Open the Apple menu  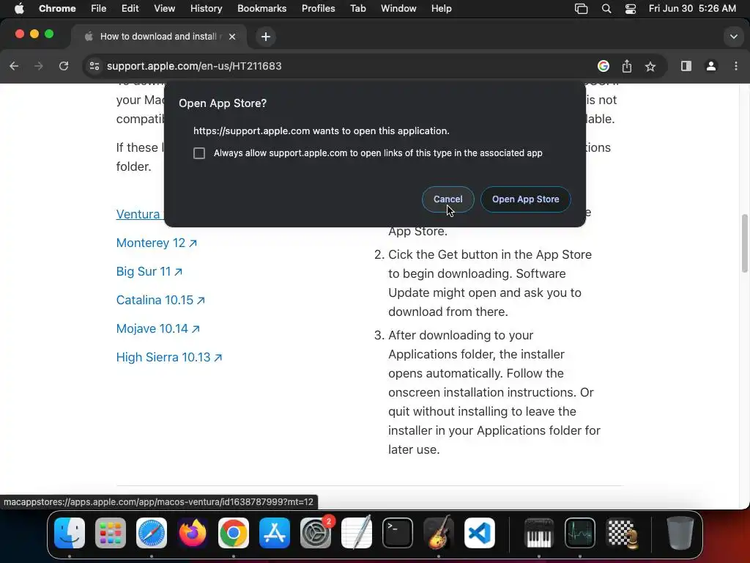coord(19,9)
